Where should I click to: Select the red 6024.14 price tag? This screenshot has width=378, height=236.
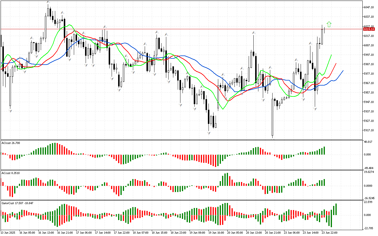[369, 29]
